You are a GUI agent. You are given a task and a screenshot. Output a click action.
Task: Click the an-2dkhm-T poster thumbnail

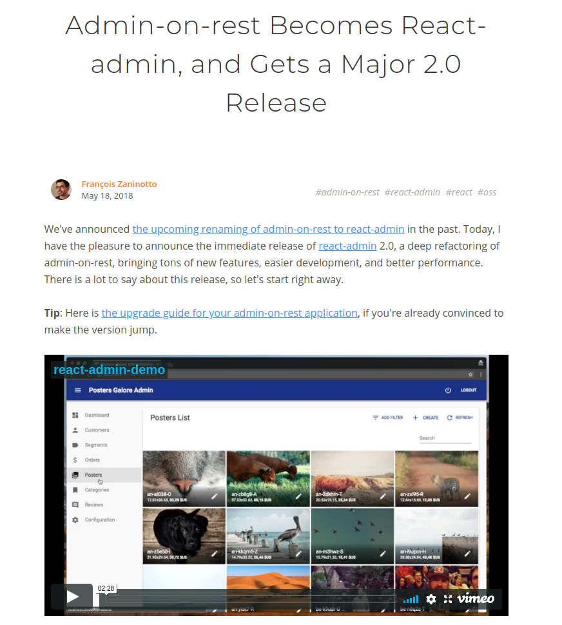[x=353, y=479]
